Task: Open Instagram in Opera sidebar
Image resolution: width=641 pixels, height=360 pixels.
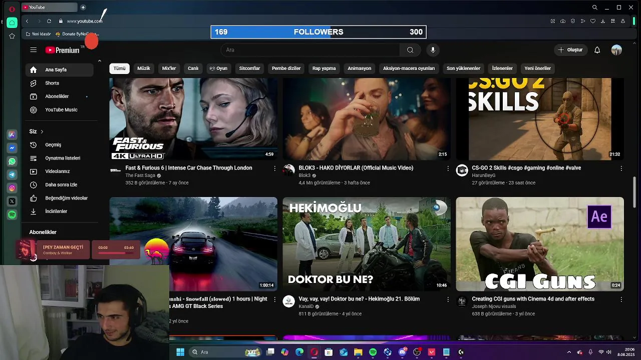Action: tap(12, 188)
